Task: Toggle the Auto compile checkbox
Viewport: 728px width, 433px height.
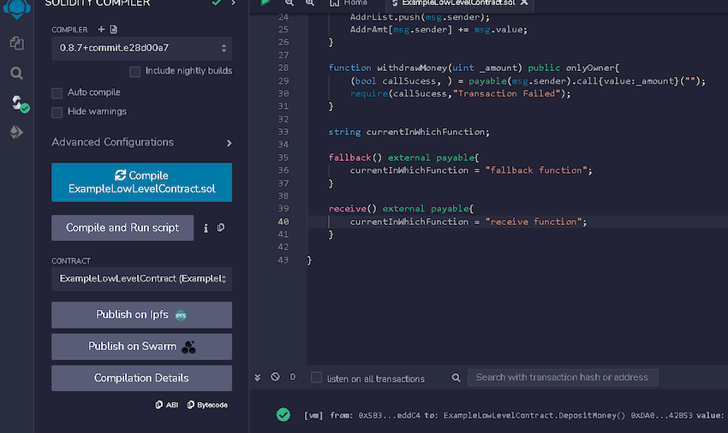Action: point(57,93)
